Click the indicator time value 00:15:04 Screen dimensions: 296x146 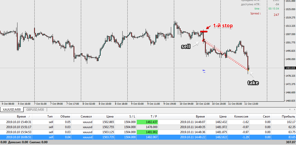coord(274,9)
